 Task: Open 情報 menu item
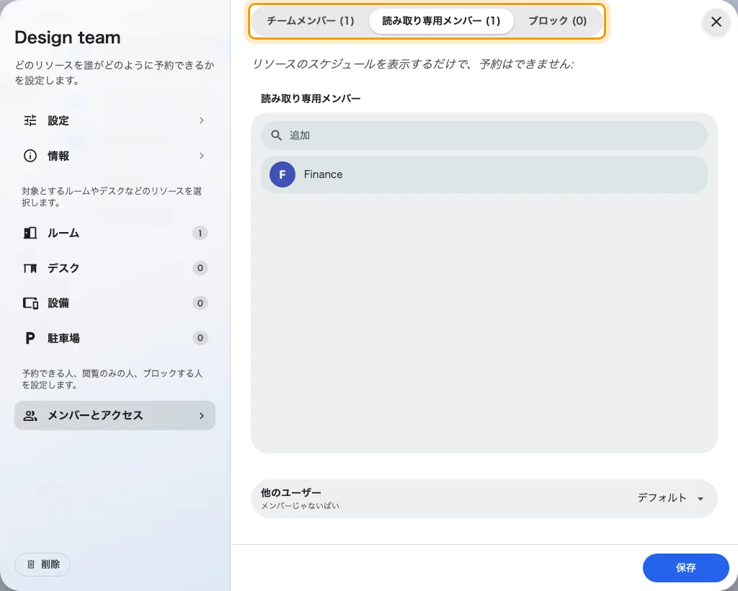(115, 156)
